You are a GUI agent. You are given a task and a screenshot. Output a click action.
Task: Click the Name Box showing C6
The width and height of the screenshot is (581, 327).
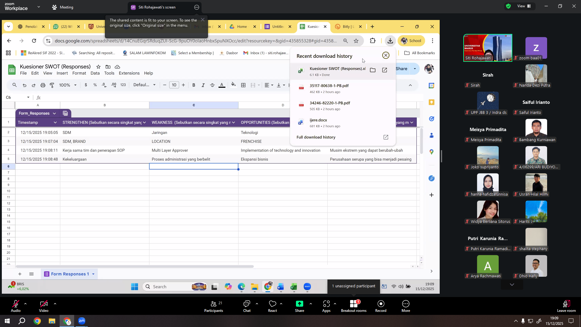tap(18, 97)
